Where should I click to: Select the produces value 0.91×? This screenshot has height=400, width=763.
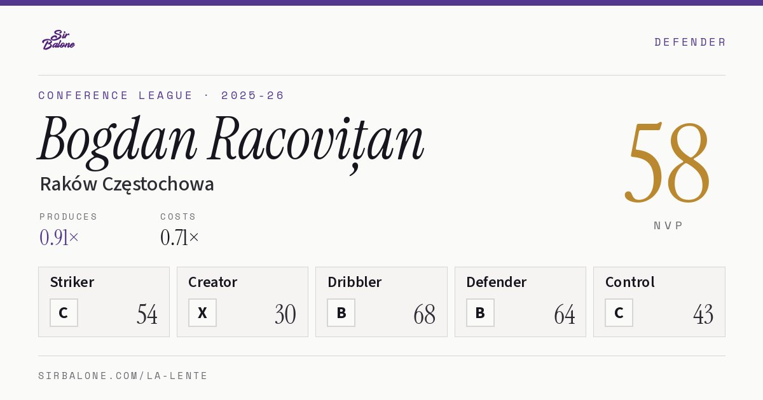point(59,237)
